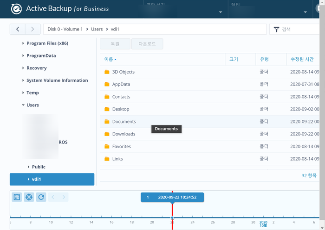Open the calendar icon on the timeline
Screen dimensions: 325x230
tap(17, 197)
